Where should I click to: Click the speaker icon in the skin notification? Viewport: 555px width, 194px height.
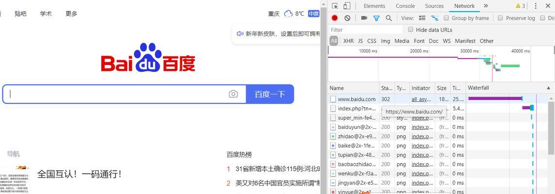pos(240,33)
